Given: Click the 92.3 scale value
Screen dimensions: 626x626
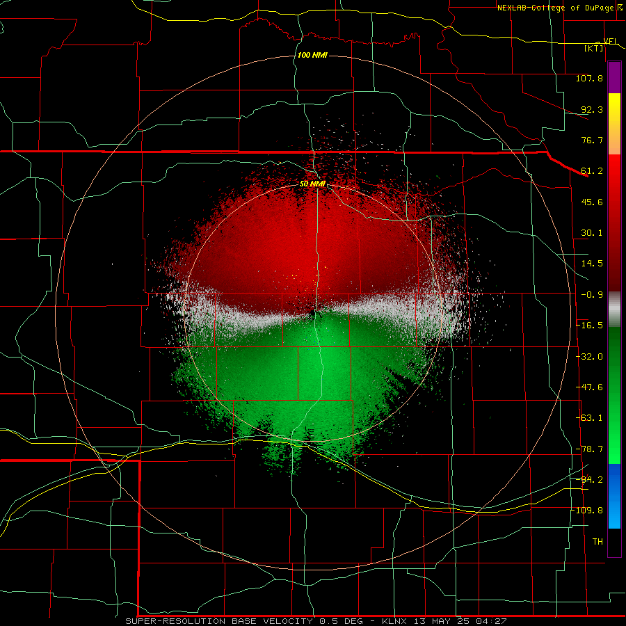Looking at the screenshot, I should [592, 109].
